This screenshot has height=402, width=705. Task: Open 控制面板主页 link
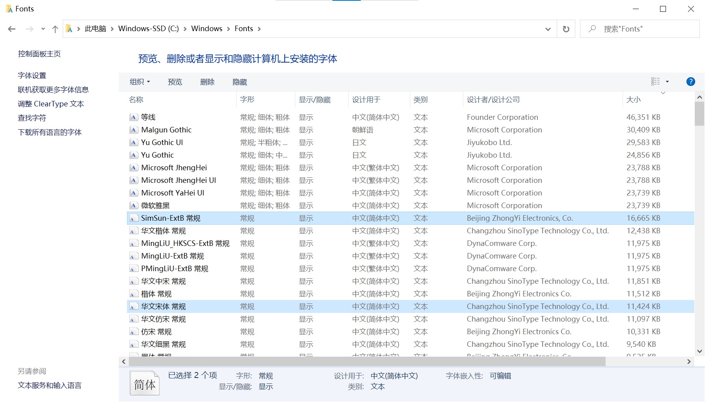[x=39, y=54]
